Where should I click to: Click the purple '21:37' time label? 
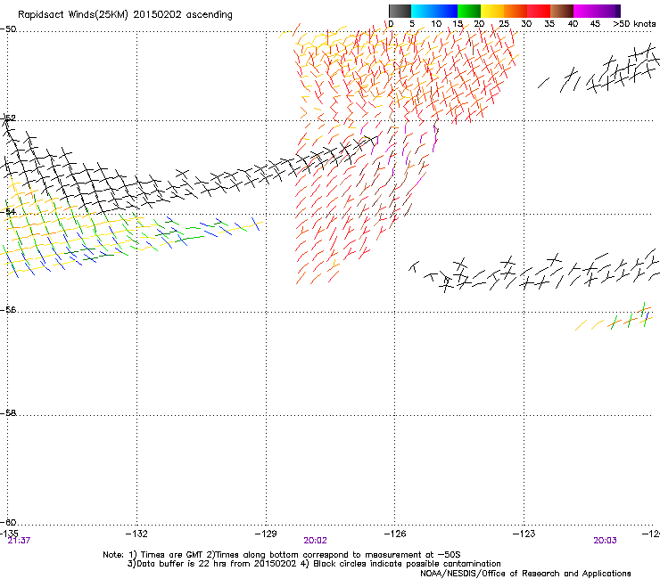19,541
